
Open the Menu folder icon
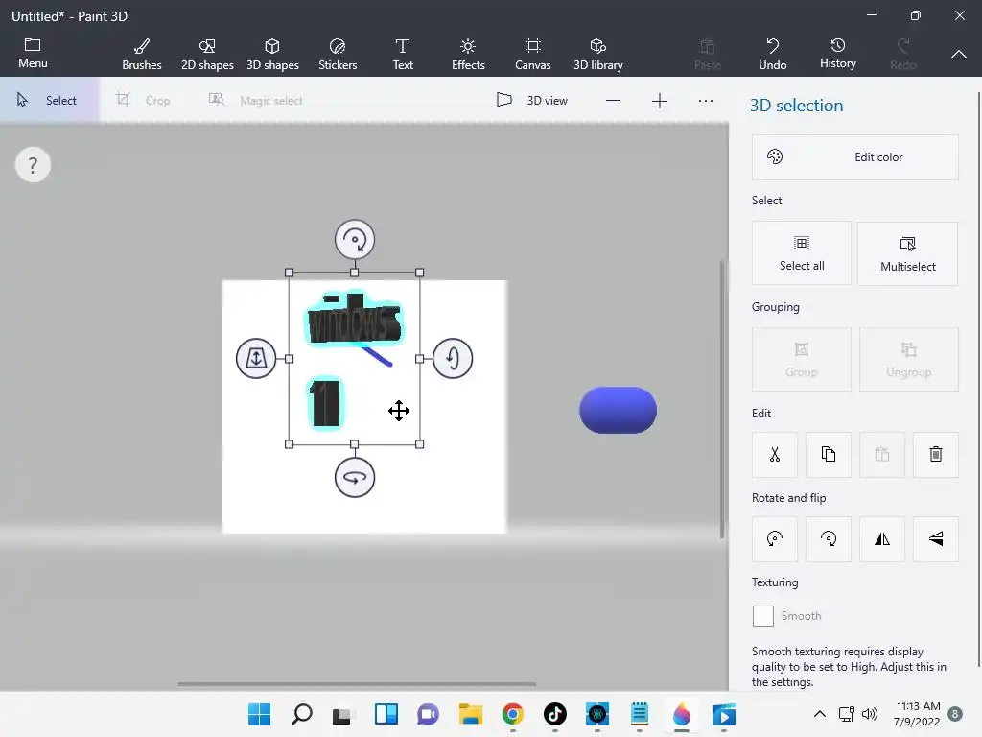(33, 53)
